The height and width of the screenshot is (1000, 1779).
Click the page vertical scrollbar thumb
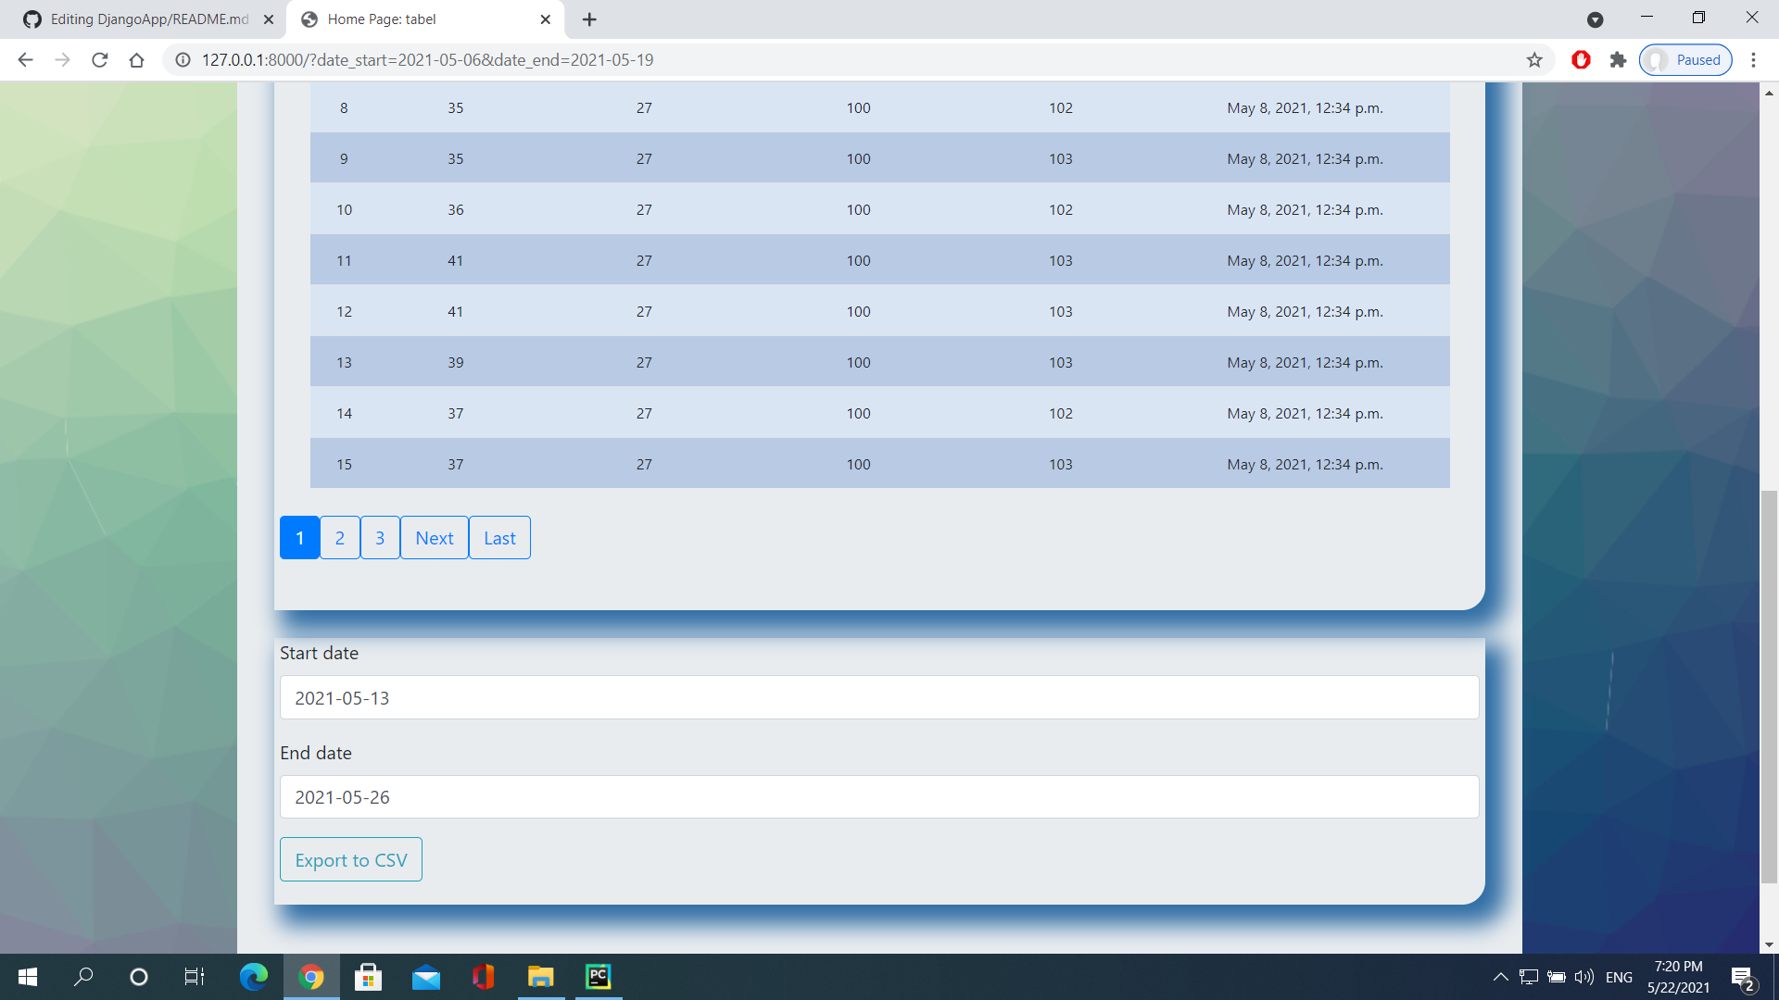[1769, 685]
